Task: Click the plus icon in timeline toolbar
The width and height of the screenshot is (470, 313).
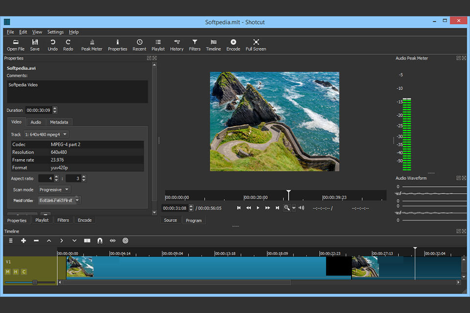Action: [23, 241]
